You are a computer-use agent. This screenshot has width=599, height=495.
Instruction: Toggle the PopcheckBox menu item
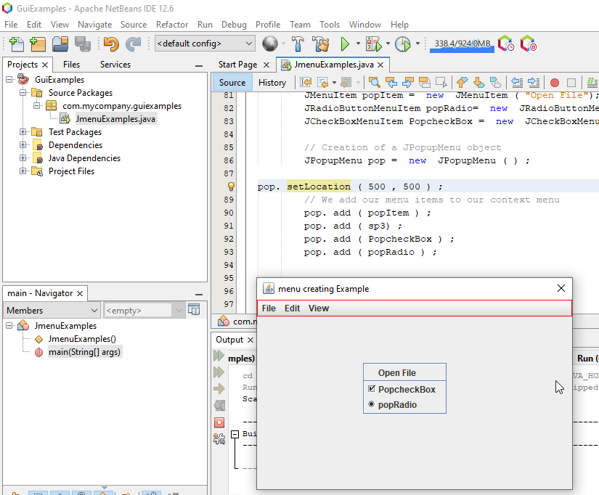click(x=404, y=390)
